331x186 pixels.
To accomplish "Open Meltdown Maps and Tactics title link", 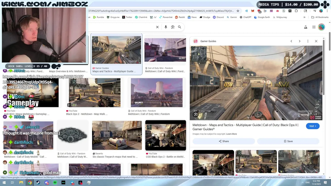I will [245, 127].
